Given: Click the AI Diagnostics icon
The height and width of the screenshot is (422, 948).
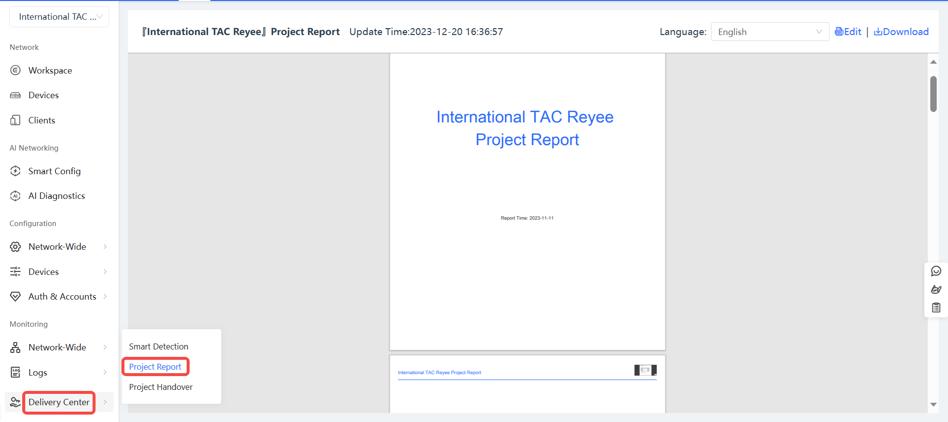Looking at the screenshot, I should (15, 196).
